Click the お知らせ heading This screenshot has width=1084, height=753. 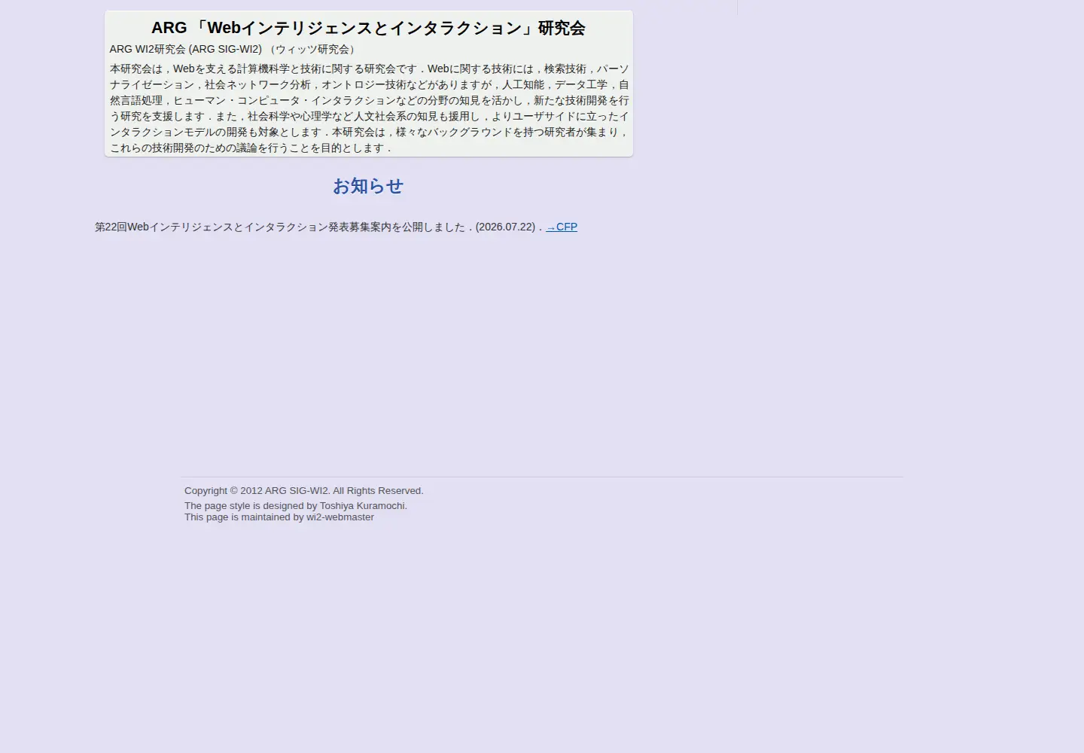click(x=368, y=186)
